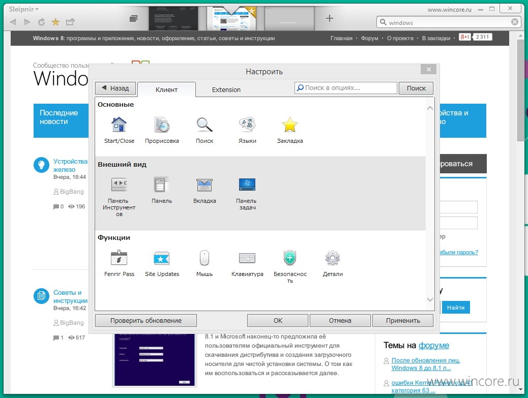528x398 pixels.
Task: Switch to Клиент tab
Action: pos(166,89)
